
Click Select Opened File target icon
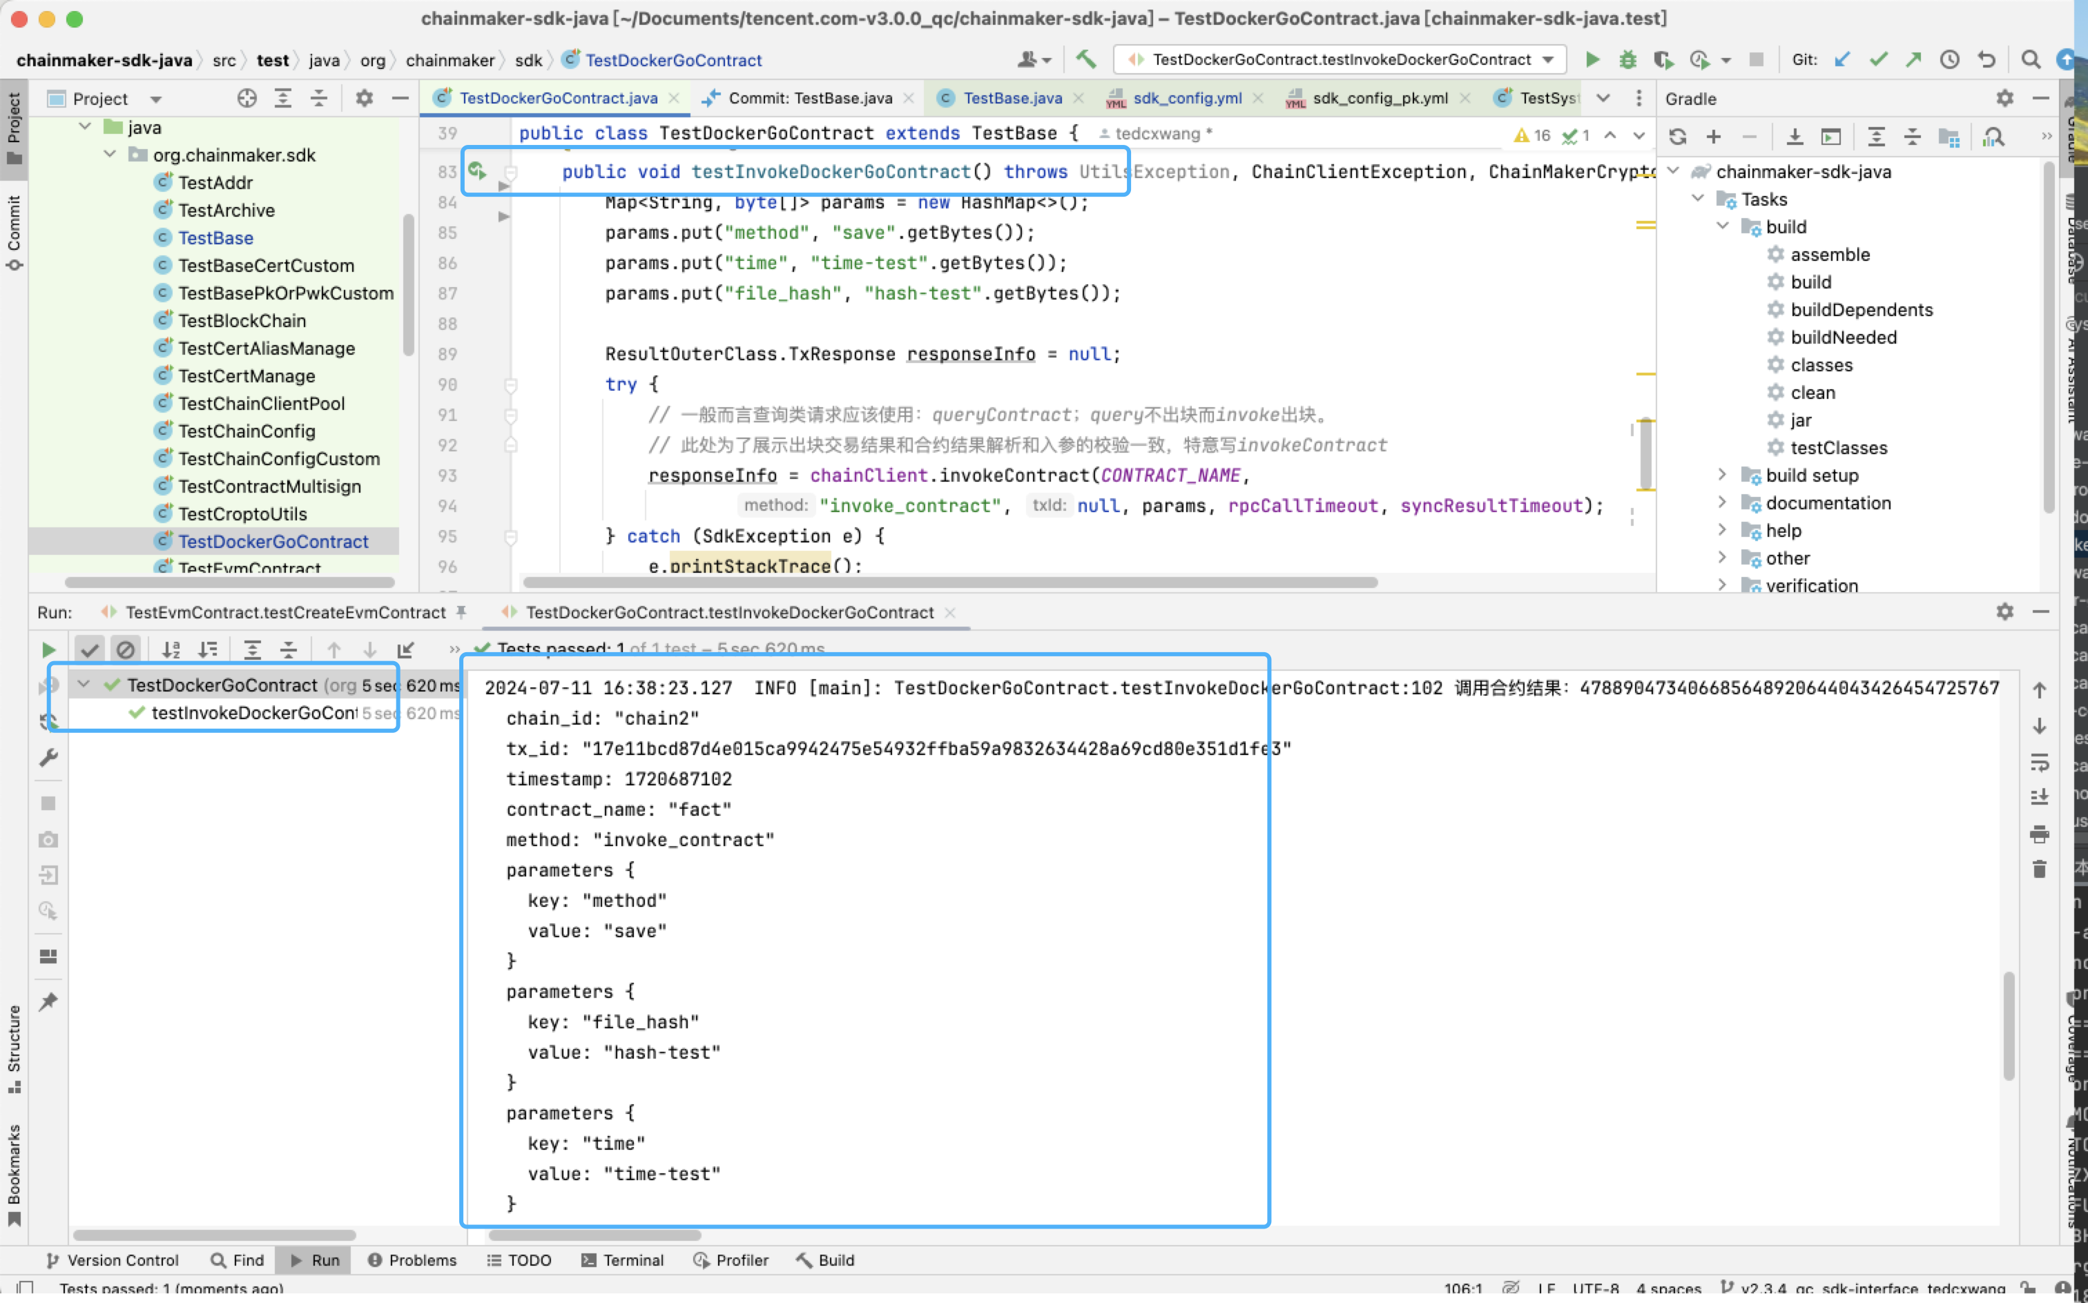click(x=246, y=98)
